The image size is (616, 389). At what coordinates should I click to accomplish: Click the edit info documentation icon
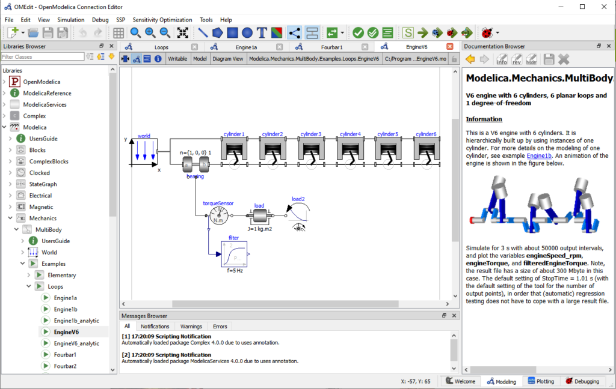pos(502,59)
